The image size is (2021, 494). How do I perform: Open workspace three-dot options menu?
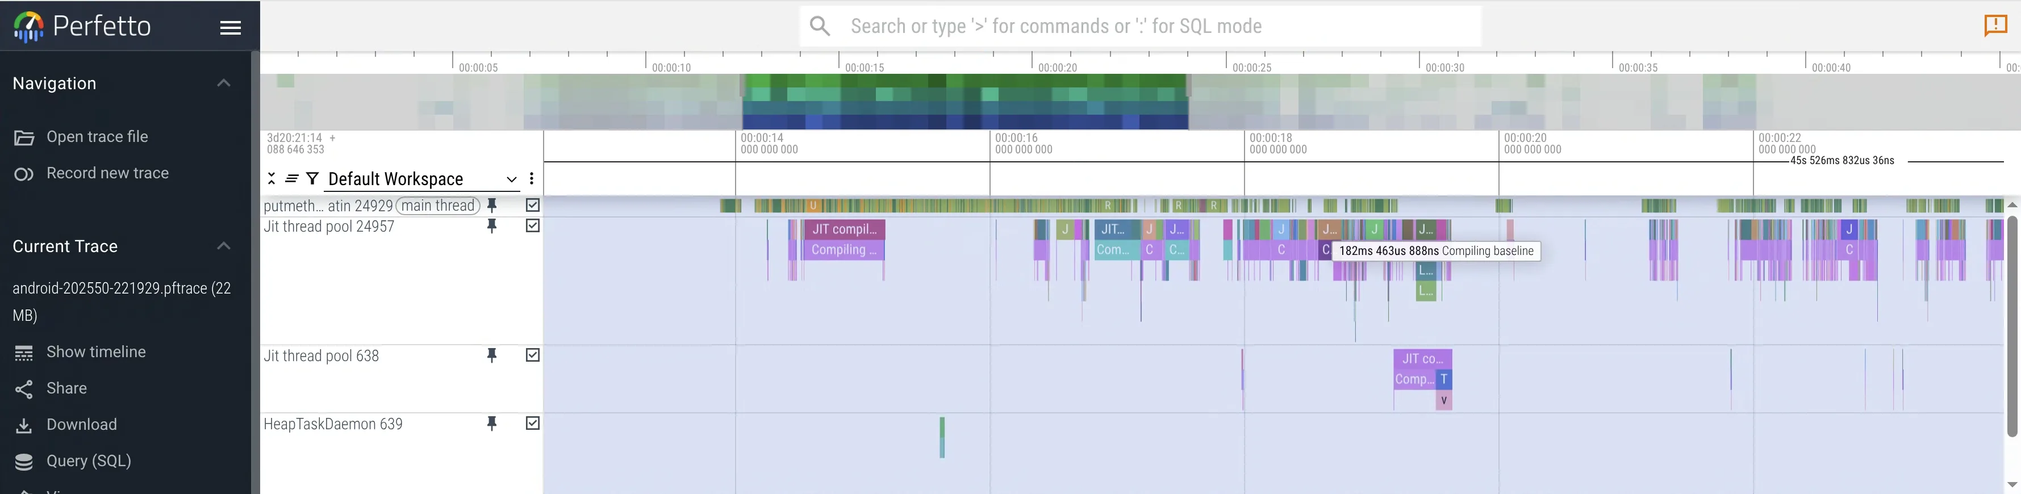coord(532,179)
